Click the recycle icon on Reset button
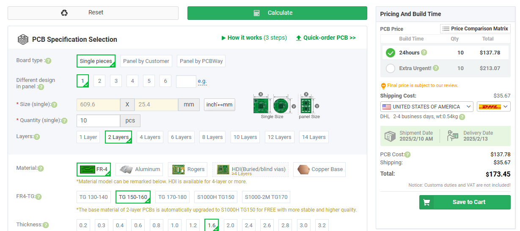The image size is (520, 231). pos(64,13)
